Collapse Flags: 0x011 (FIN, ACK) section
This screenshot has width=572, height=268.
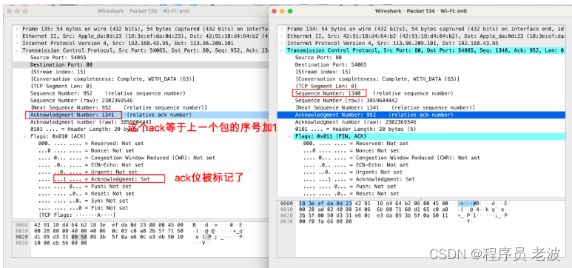pos(289,136)
